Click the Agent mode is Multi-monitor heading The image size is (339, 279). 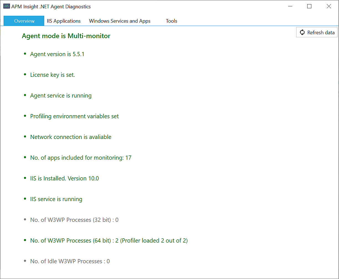(x=66, y=36)
